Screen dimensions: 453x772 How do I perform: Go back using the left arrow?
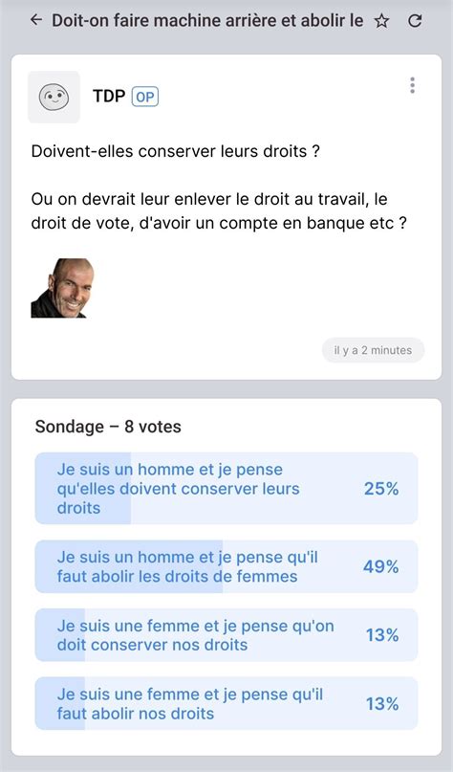pyautogui.click(x=36, y=20)
